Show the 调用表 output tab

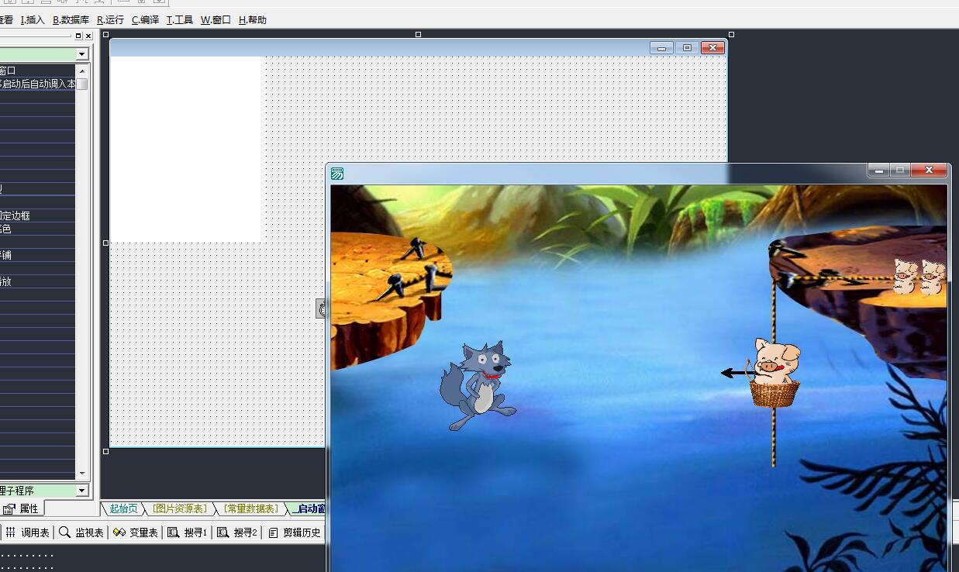[28, 532]
